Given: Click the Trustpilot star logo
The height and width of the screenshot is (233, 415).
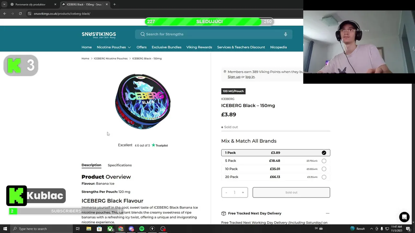Looking at the screenshot, I should tap(153, 145).
